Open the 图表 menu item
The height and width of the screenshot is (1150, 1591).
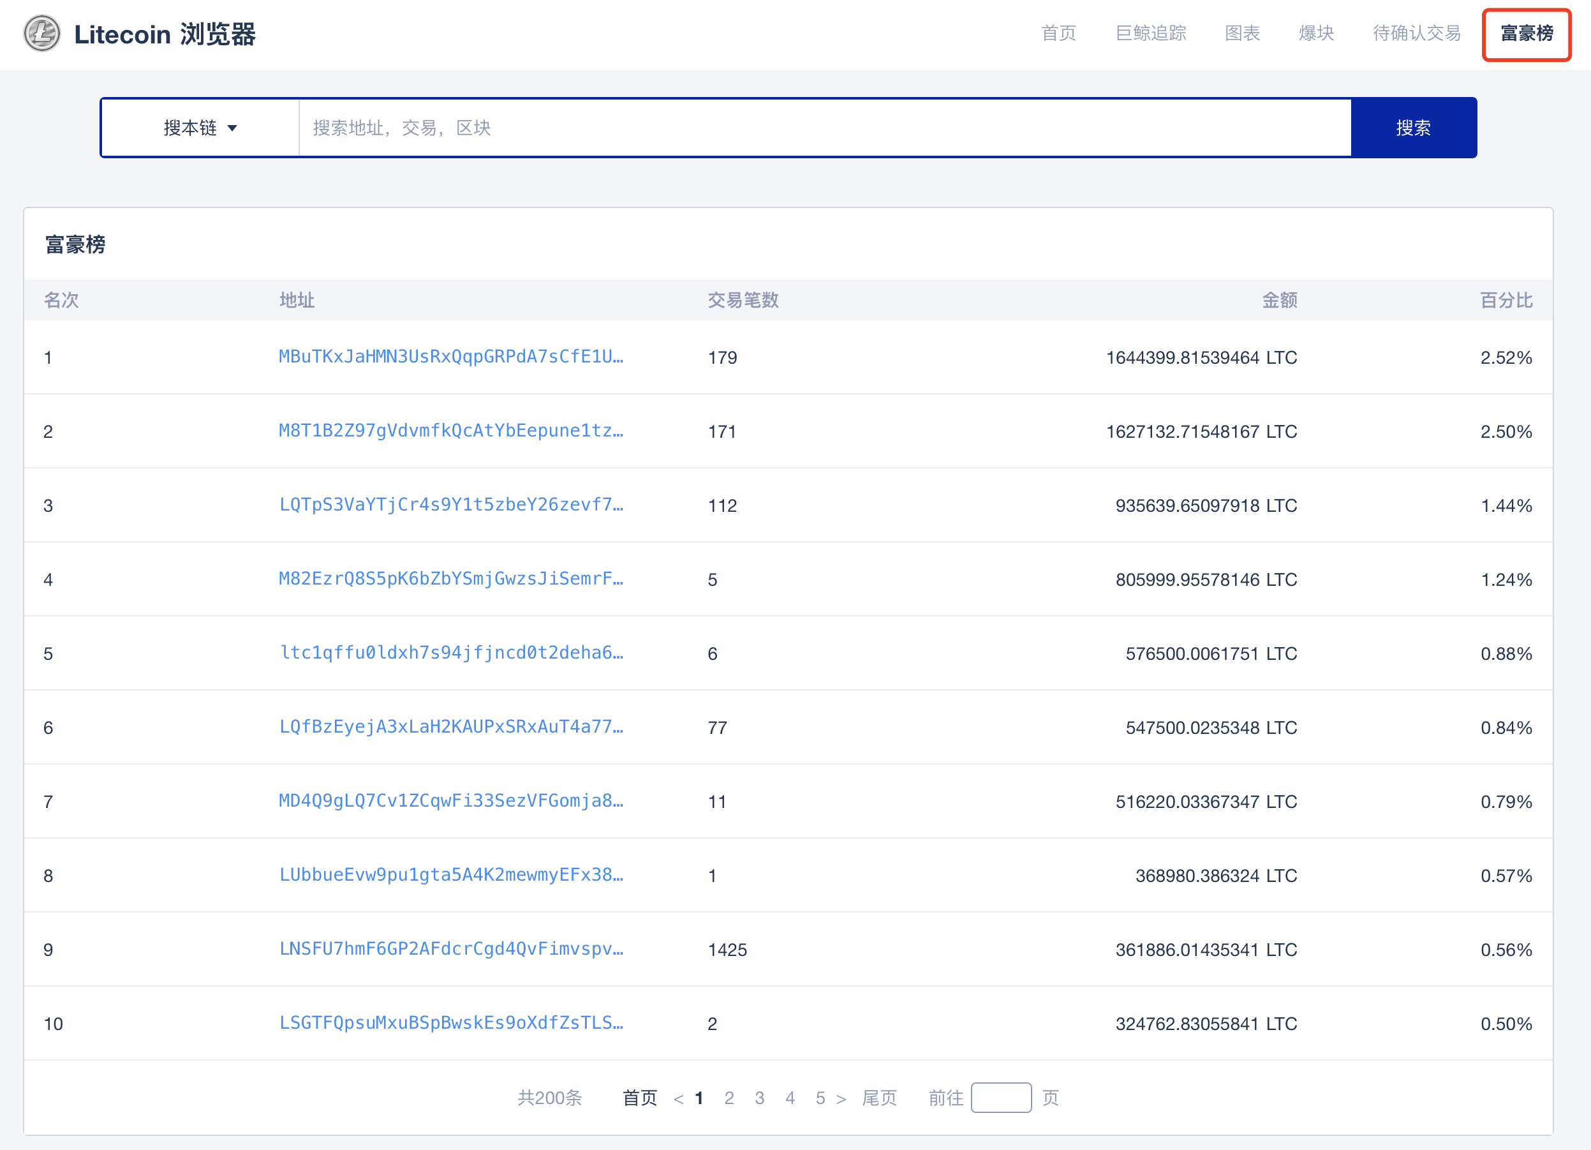[x=1242, y=33]
